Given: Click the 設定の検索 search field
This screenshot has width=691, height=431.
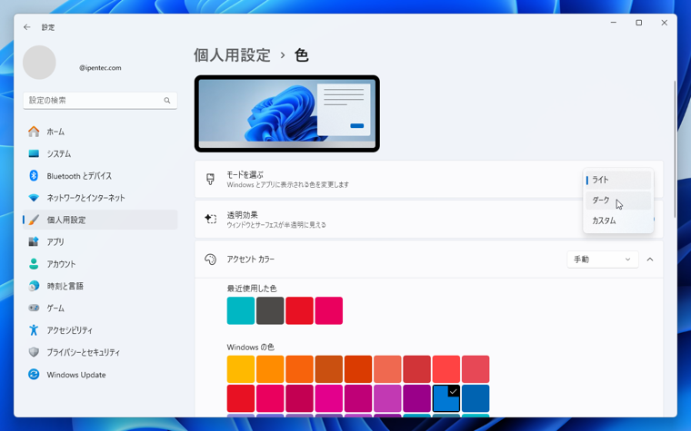Looking at the screenshot, I should 100,101.
